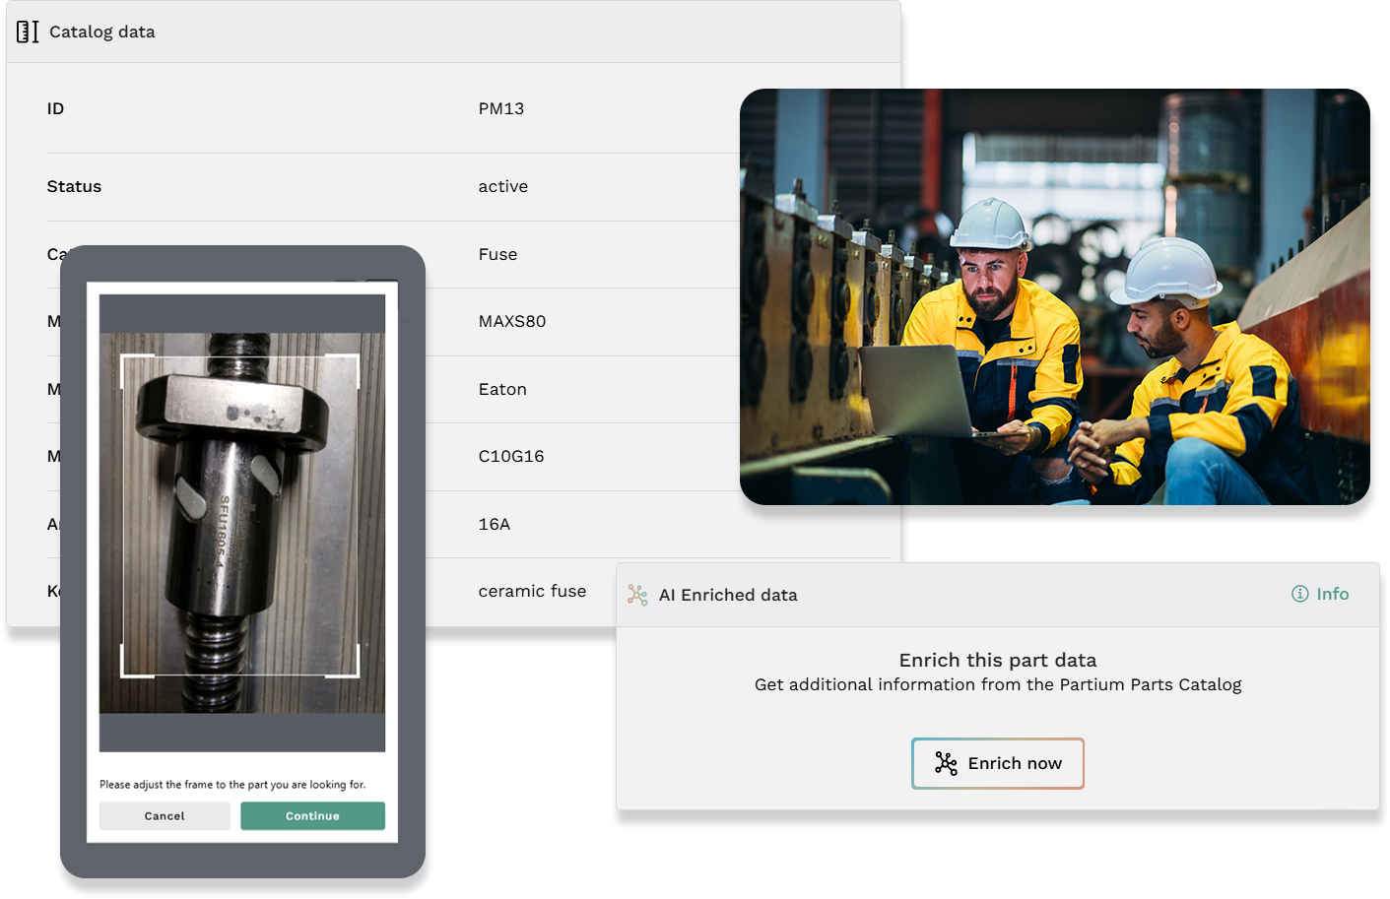Select the part status value showing active
Viewport: 1390px width, 899px height.
[x=502, y=186]
